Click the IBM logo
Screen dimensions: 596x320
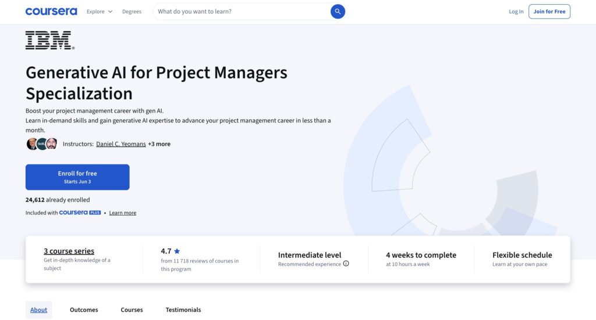50,40
